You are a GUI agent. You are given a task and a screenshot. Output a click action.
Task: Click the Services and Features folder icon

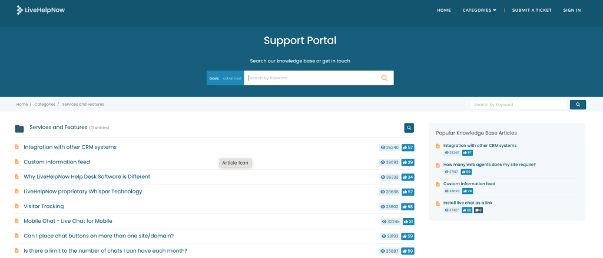[x=19, y=129]
